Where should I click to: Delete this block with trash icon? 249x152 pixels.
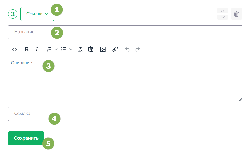(x=236, y=14)
